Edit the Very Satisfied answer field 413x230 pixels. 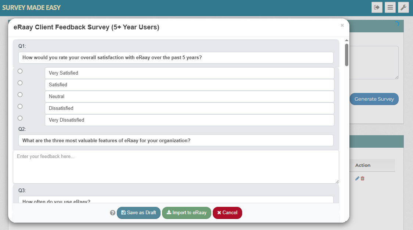point(189,73)
